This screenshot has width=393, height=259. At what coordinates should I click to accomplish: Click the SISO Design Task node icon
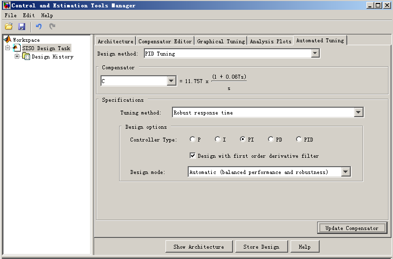(17, 48)
